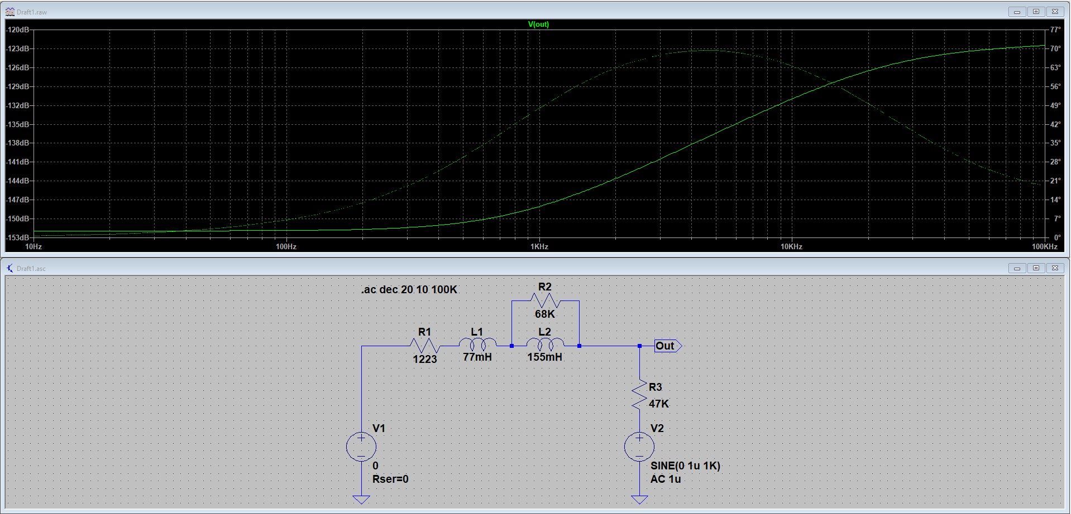Click the 10KHz frequency axis label
Image resolution: width=1071 pixels, height=514 pixels.
point(791,246)
